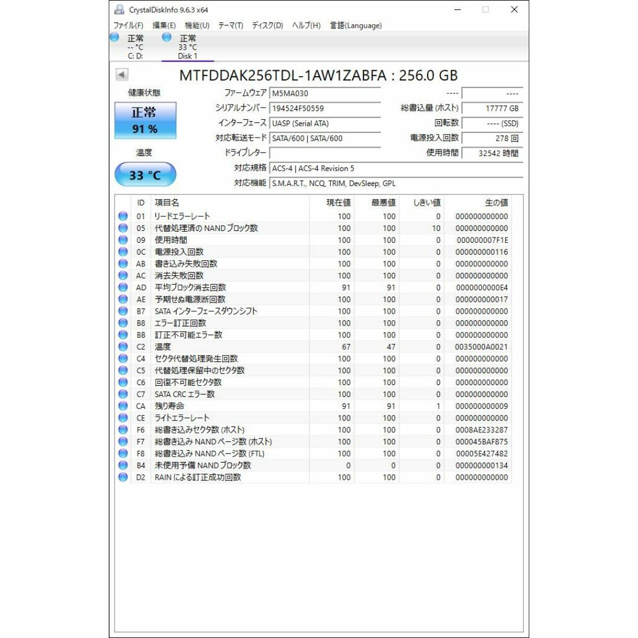Click the 33 °C temperature button
638x638 pixels.
tap(145, 174)
